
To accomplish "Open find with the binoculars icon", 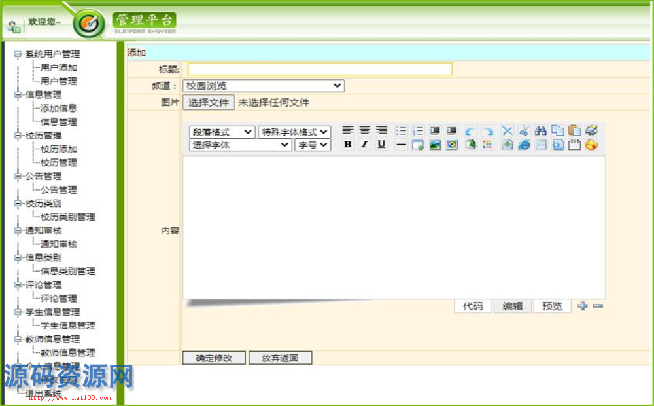I will (x=541, y=131).
